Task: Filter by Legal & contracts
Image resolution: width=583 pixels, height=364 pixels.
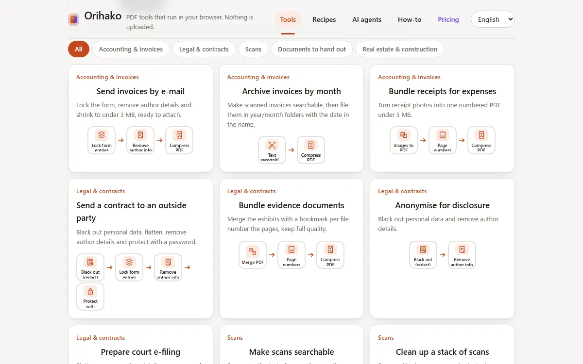Action: [204, 49]
